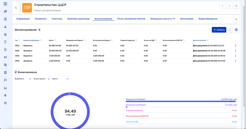Click the print icon button
Screen dimensions: 246x129
pos(236,30)
